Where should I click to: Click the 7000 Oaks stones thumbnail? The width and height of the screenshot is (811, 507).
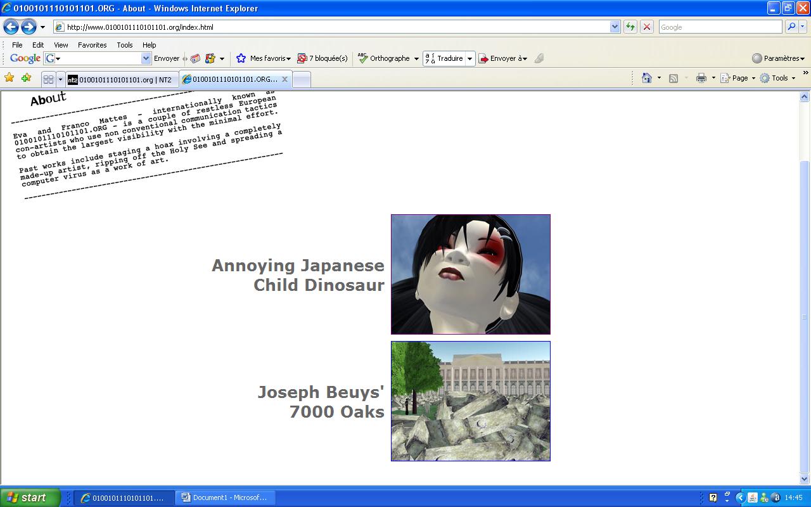471,401
